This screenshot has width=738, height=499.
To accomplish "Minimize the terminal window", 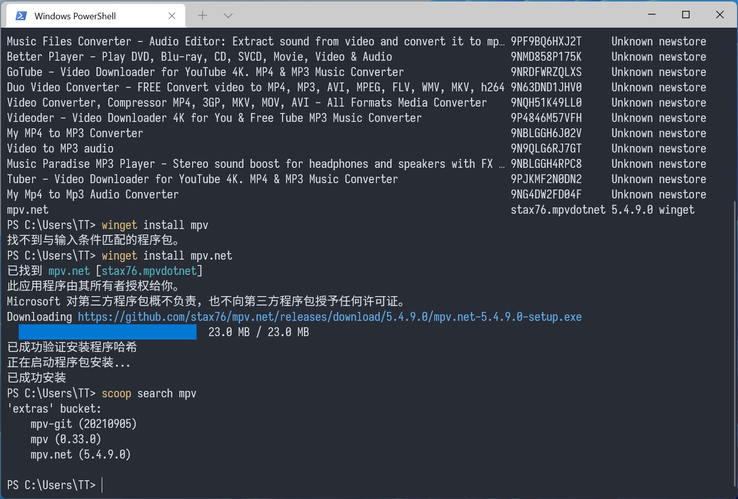I will pyautogui.click(x=652, y=15).
